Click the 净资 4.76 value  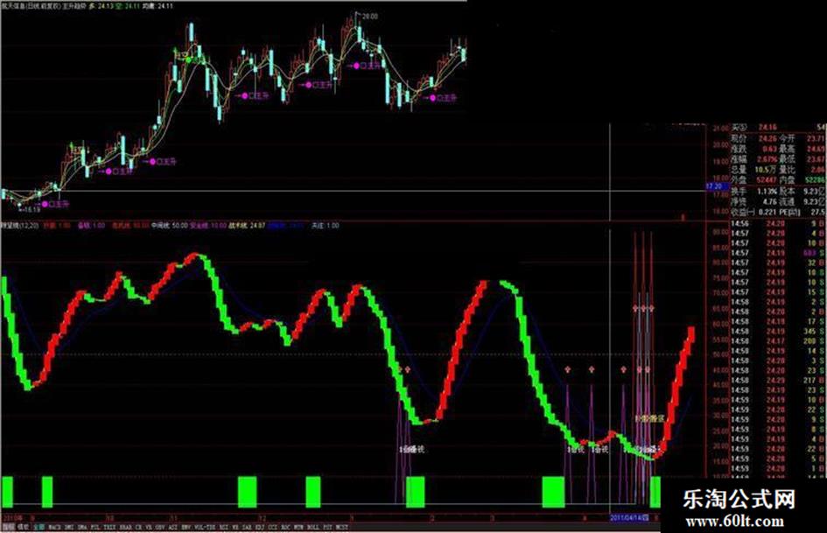(769, 201)
